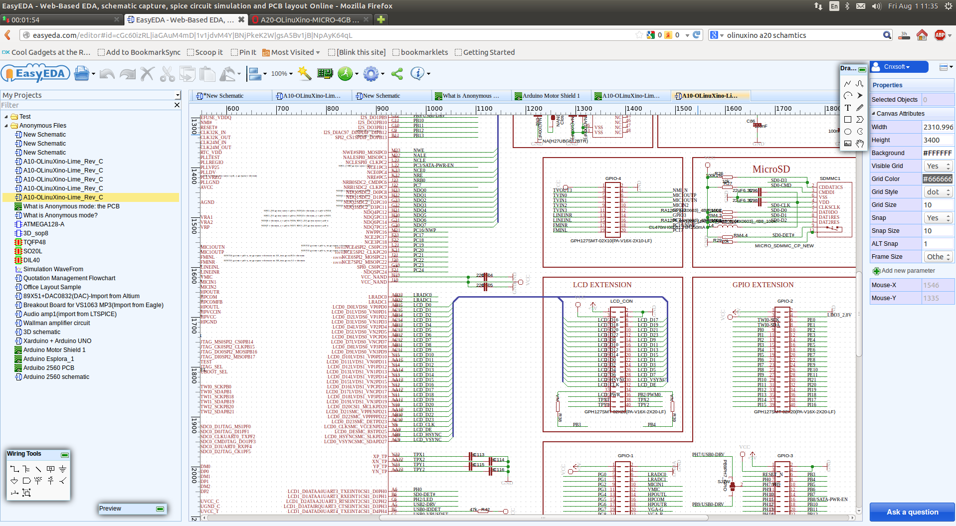The height and width of the screenshot is (526, 956).
Task: Place a VCC net flag from Wiring Tools
Action: tap(38, 481)
